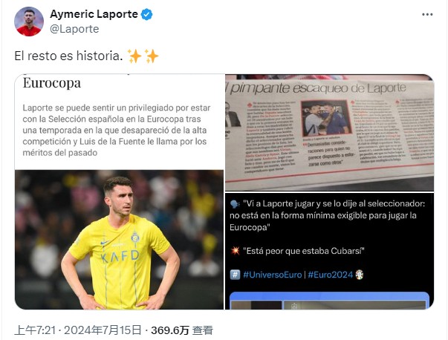Click the Eurocopa article heading
This screenshot has height=340, width=448.
click(x=52, y=83)
